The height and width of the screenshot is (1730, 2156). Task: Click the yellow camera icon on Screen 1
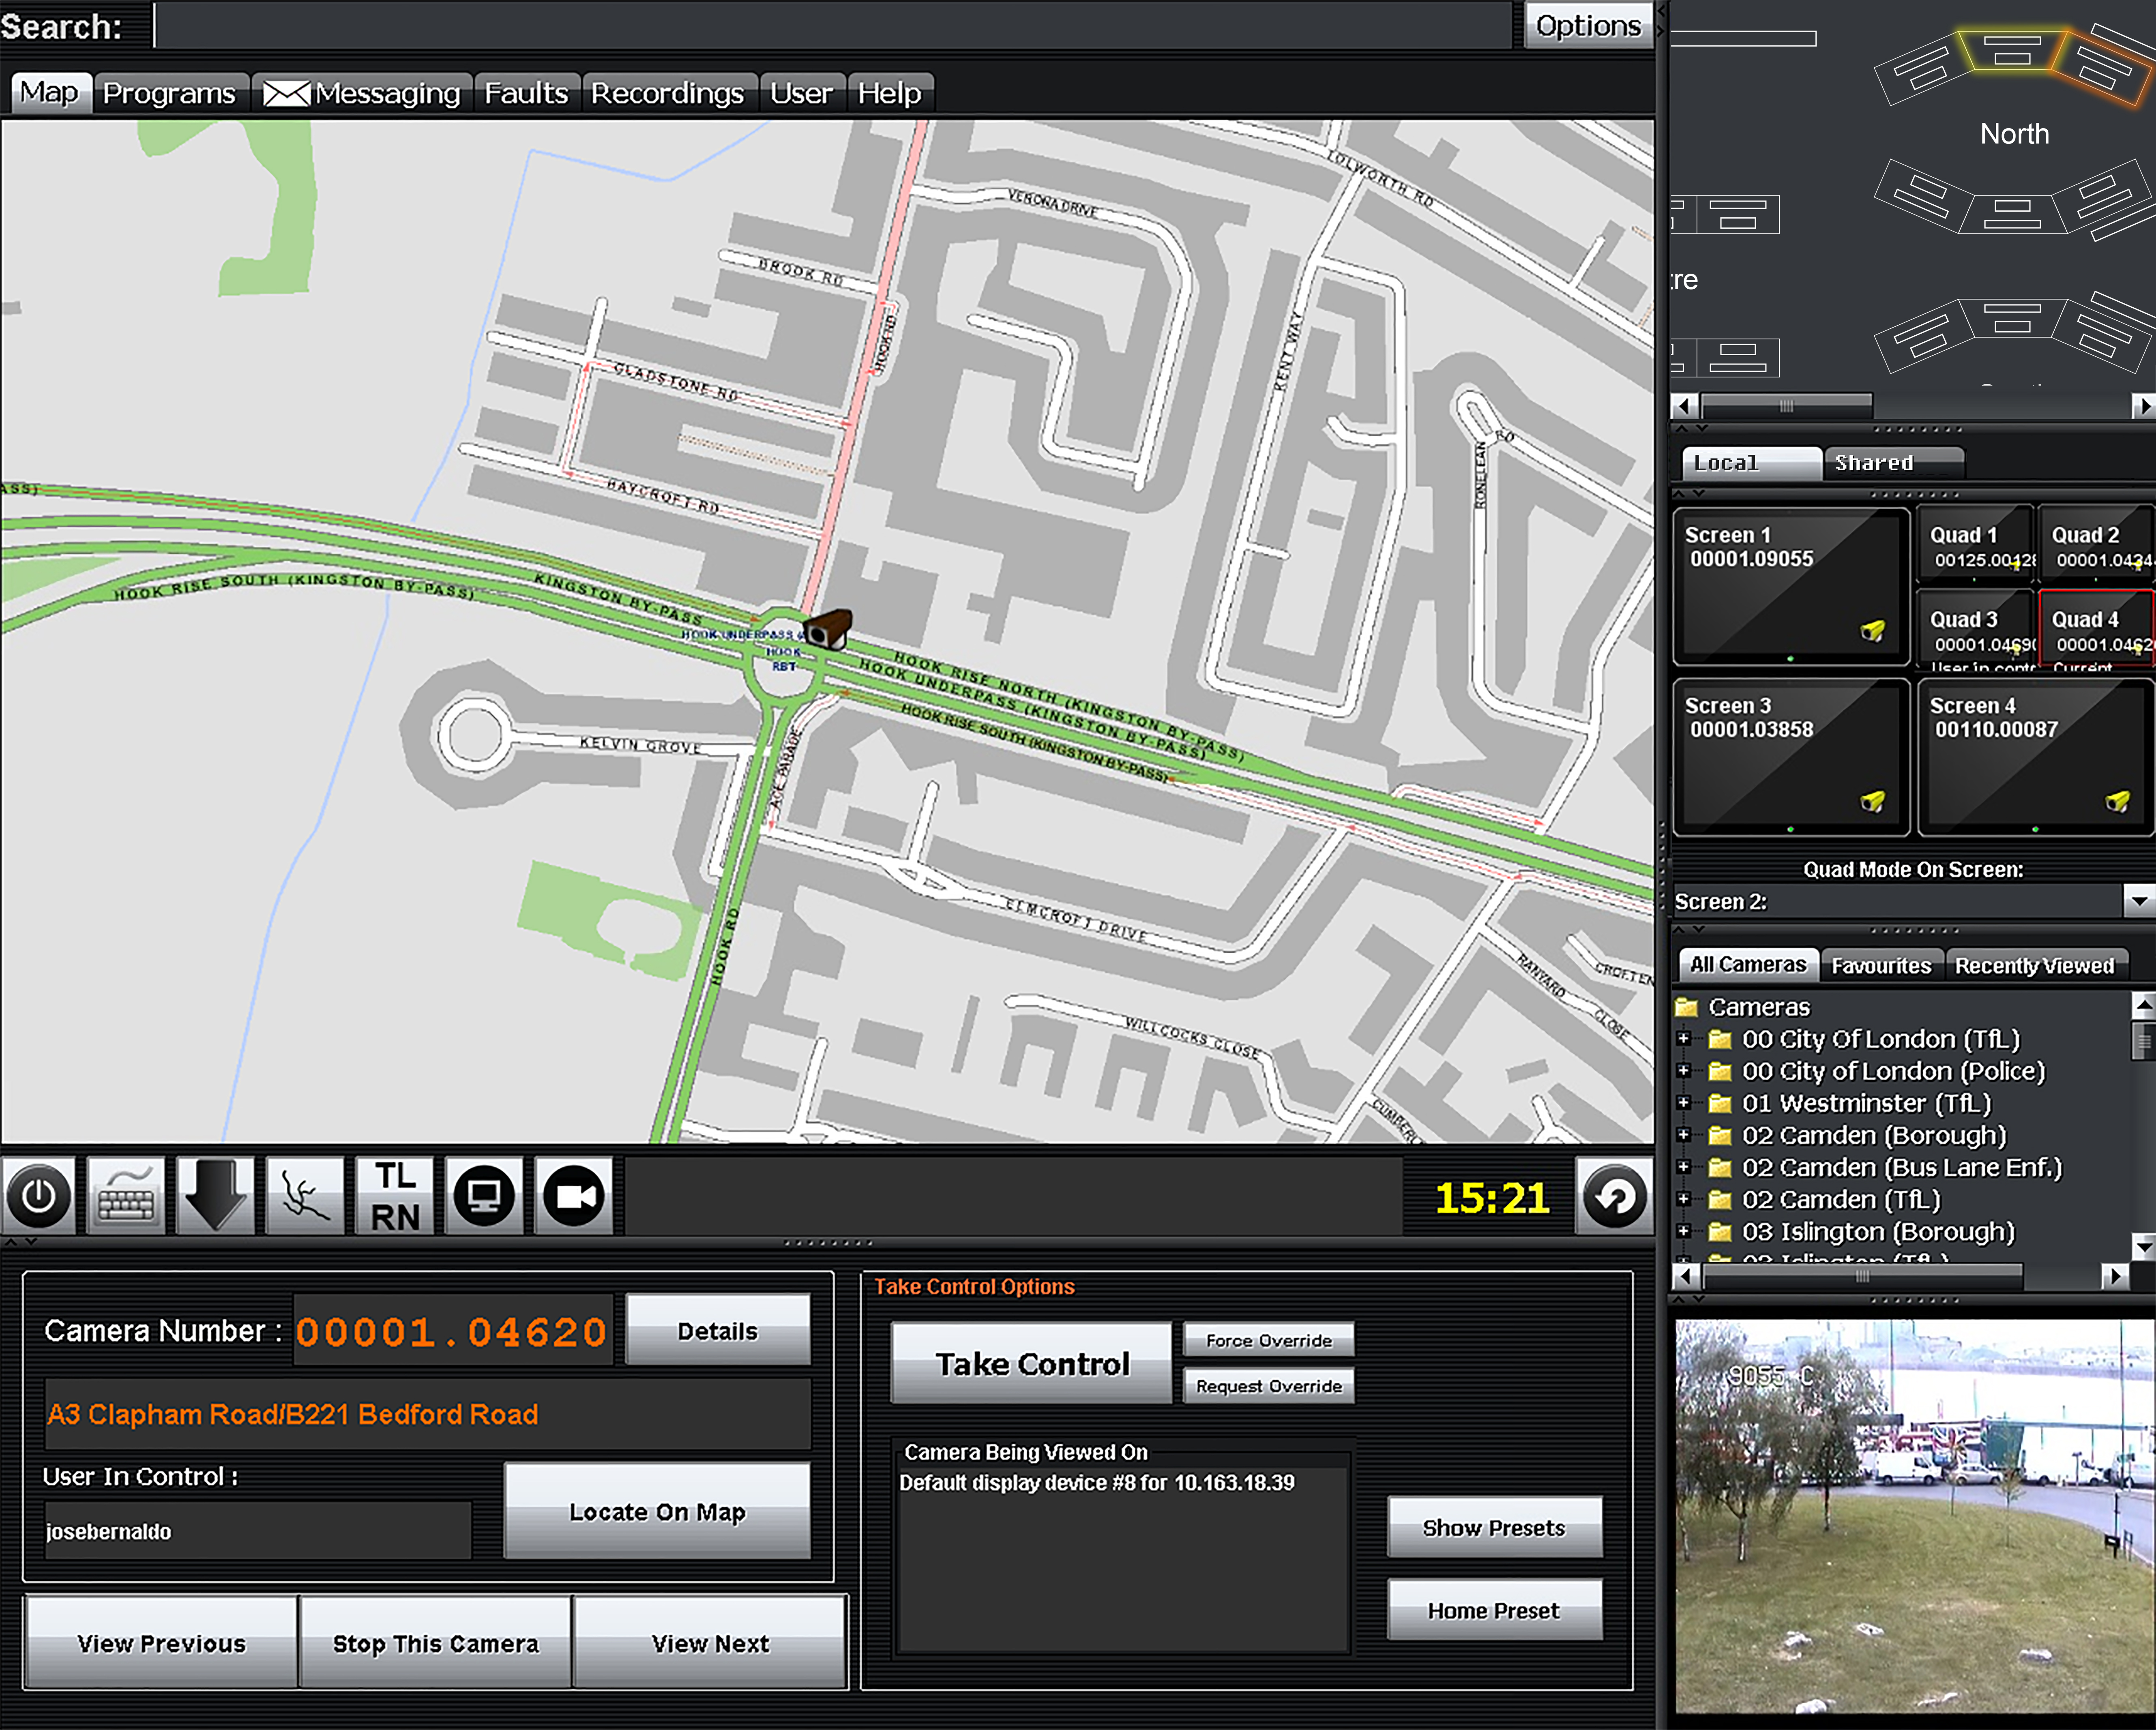(1872, 630)
